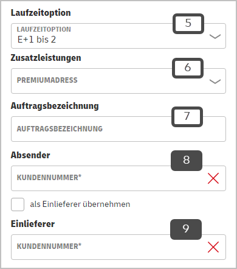The width and height of the screenshot is (237, 269).
Task: Click the number 7 callout marker
Action: pyautogui.click(x=187, y=117)
